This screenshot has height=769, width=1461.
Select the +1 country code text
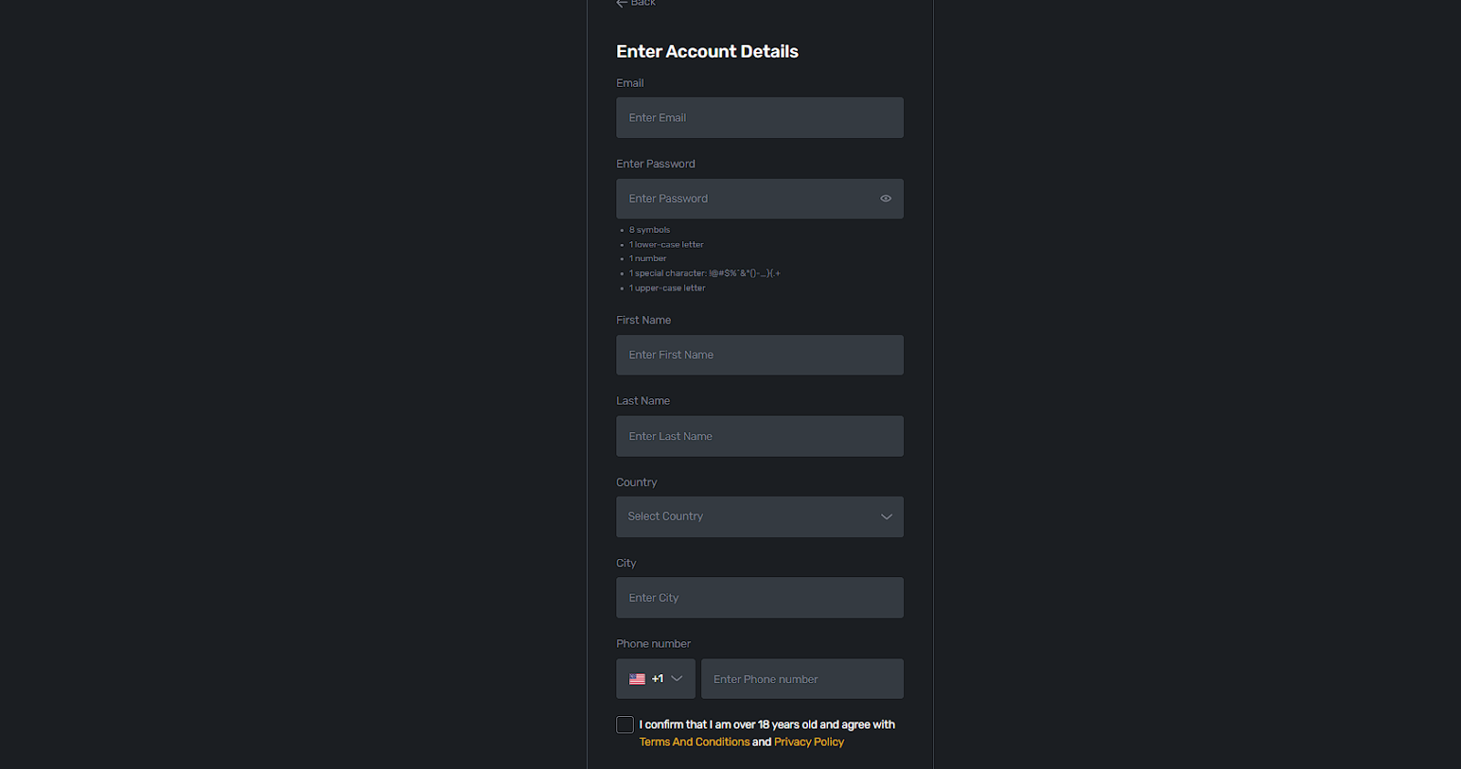click(x=657, y=679)
